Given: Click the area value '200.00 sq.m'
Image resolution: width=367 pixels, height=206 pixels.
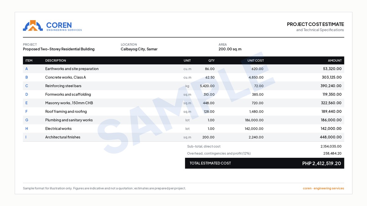Looking at the screenshot, I should (230, 49).
